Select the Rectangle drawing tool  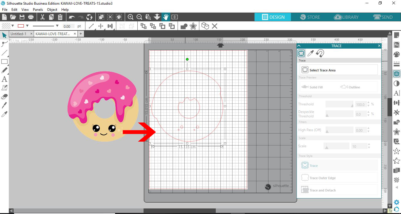(x=4, y=61)
